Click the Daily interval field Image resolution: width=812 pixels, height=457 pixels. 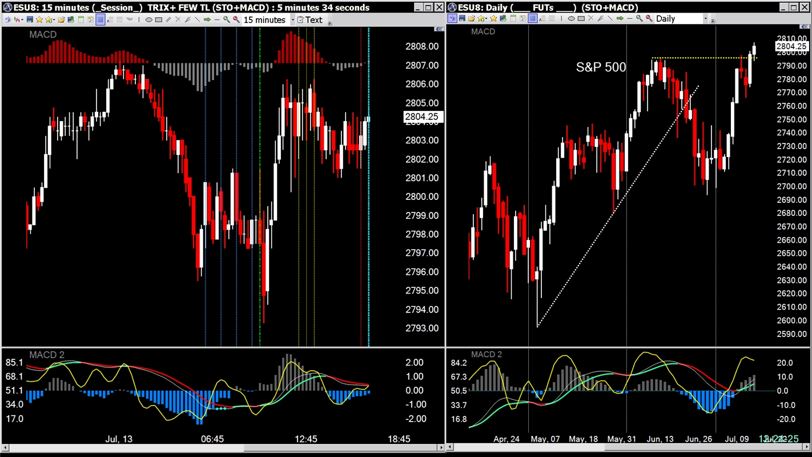679,18
